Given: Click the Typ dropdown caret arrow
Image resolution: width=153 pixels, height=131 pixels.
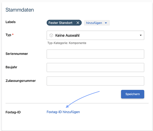Looking at the screenshot, I should [141, 35].
